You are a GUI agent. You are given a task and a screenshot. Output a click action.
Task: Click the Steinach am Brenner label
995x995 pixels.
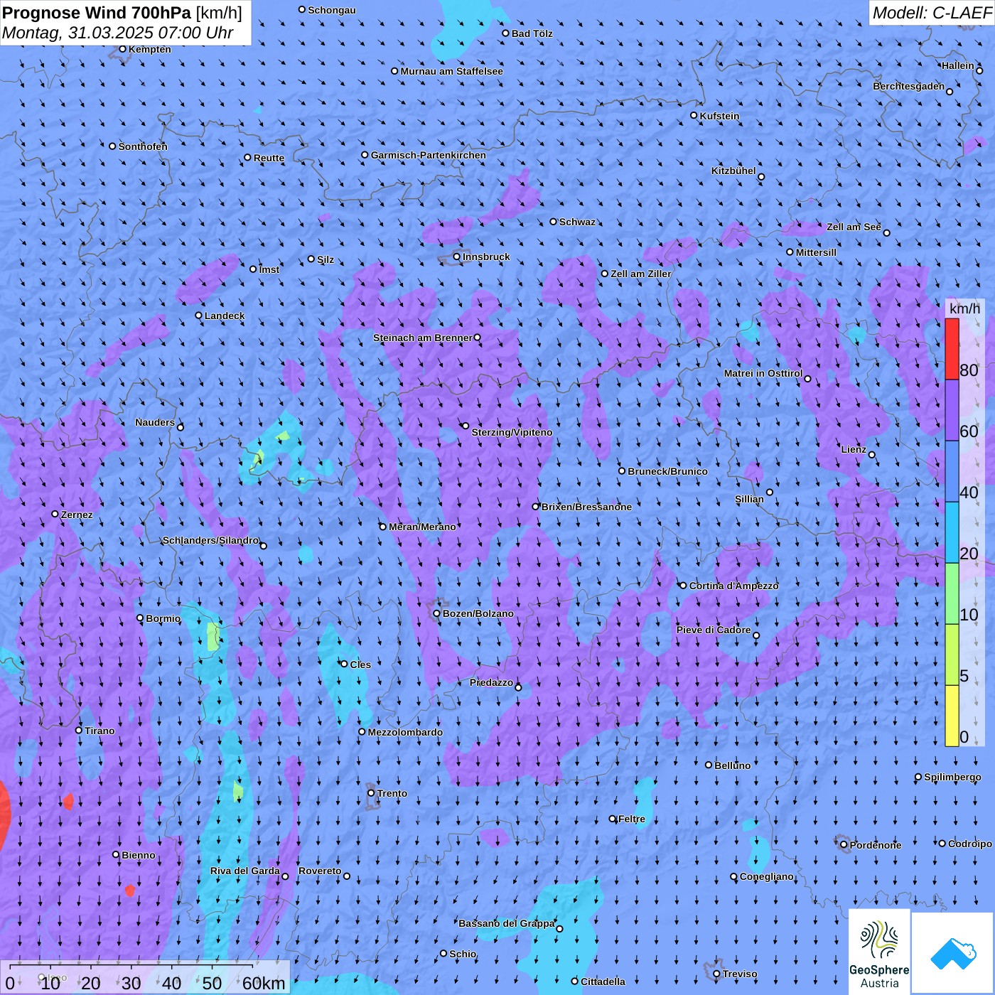[423, 338]
